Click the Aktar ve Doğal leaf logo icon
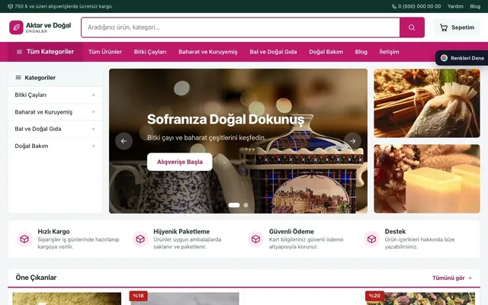This screenshot has height=305, width=488. (x=16, y=27)
